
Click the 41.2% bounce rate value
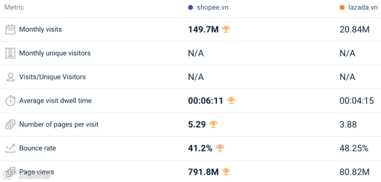click(200, 148)
